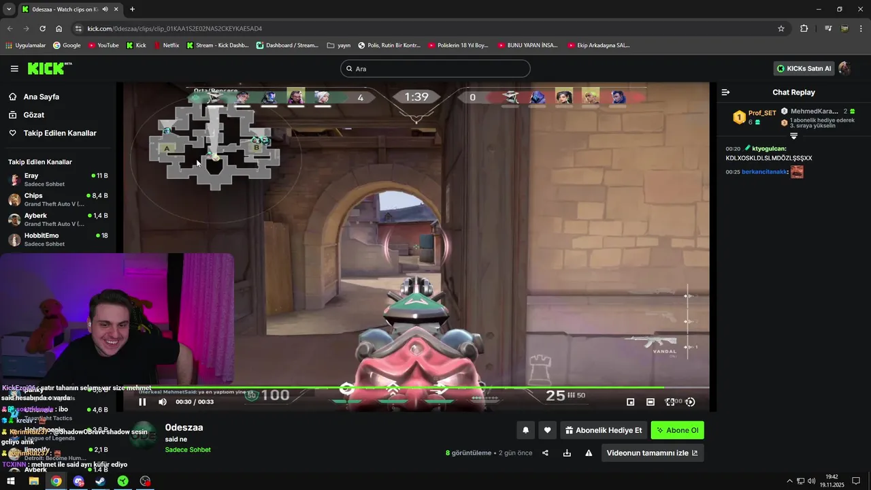Mute the clip using the player volume icon
The image size is (871, 490).
point(163,402)
